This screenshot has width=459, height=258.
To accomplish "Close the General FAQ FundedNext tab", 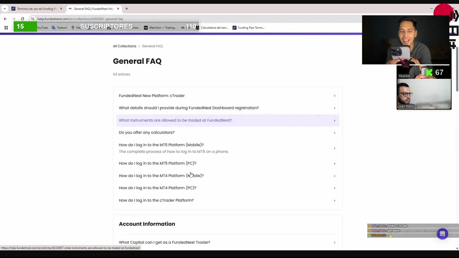I will click(x=118, y=9).
